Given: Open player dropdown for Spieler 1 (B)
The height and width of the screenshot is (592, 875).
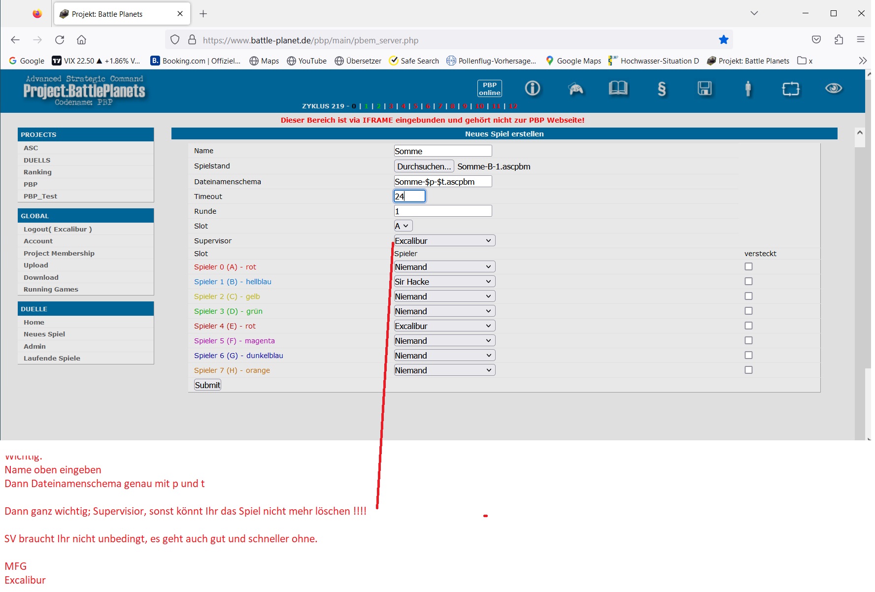Looking at the screenshot, I should 444,282.
